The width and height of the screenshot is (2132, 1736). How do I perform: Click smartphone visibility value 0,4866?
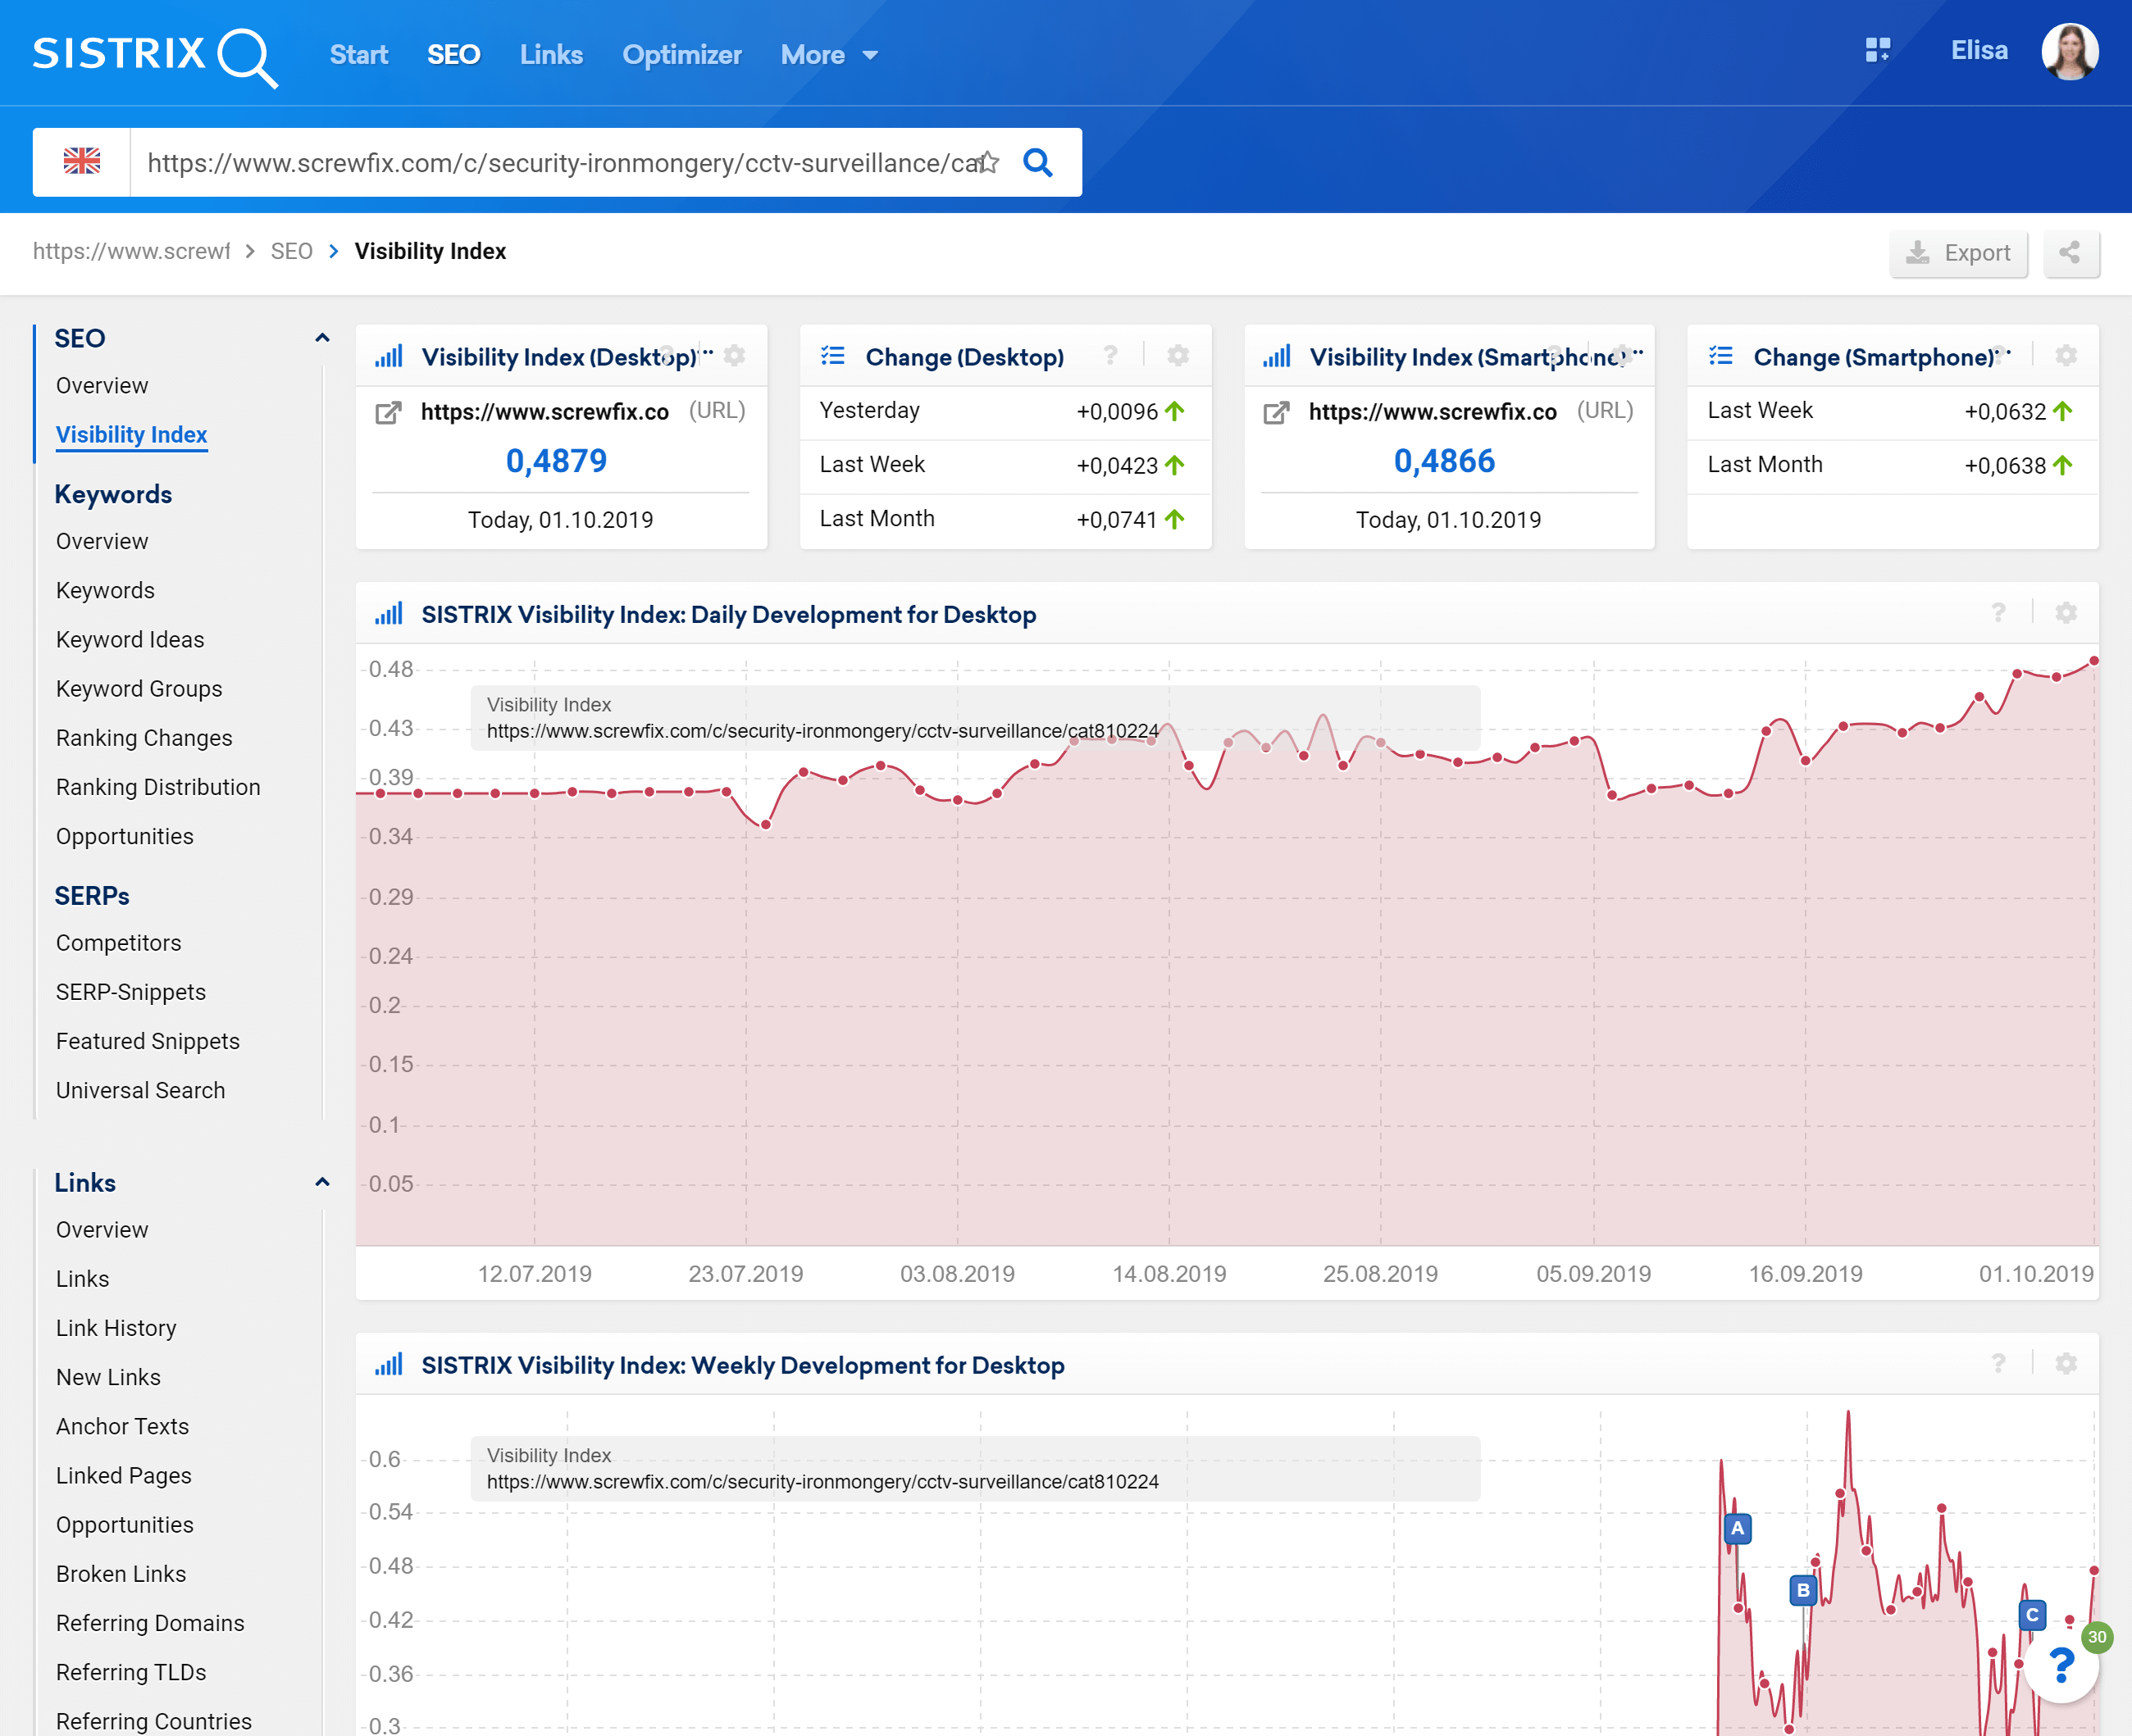point(1444,460)
